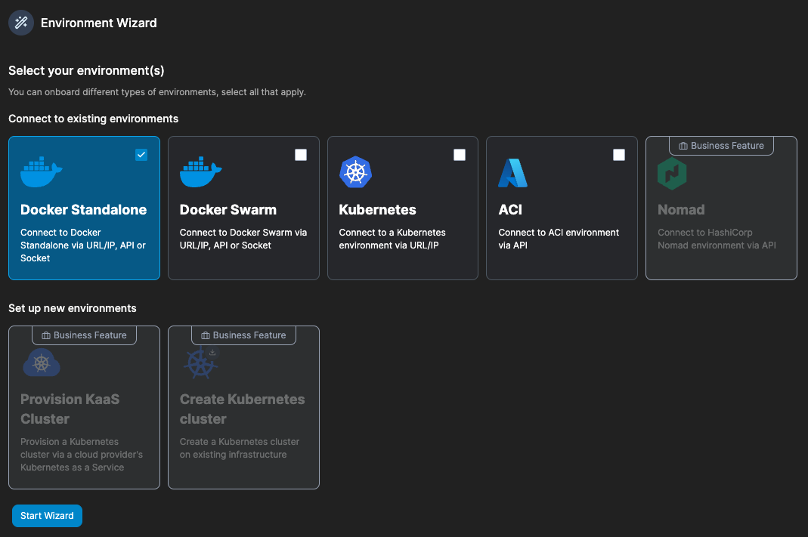808x537 pixels.
Task: Select the Kubernetes helm wheel icon
Action: click(x=355, y=172)
